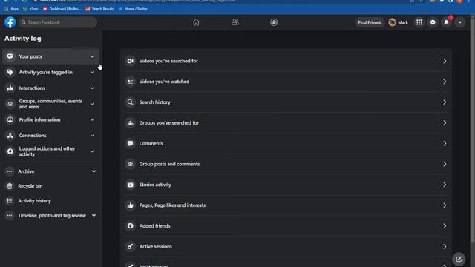Open Recycle bin in sidebar
The image size is (475, 267).
51,186
